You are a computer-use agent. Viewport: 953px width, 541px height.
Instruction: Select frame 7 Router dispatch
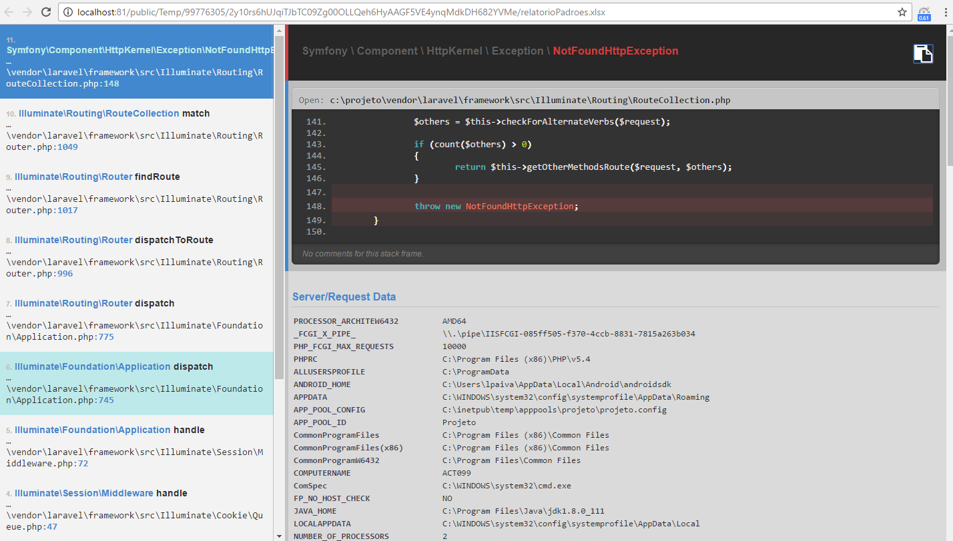pyautogui.click(x=137, y=320)
